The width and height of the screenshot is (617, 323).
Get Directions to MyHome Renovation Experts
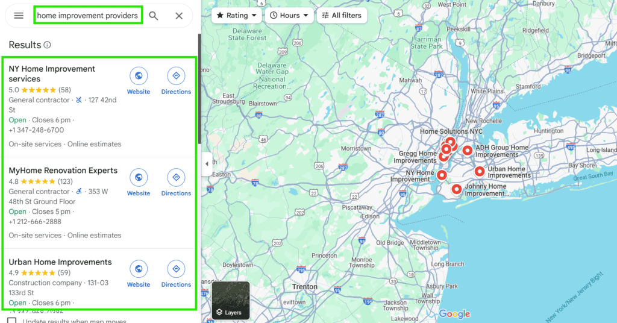tap(176, 183)
